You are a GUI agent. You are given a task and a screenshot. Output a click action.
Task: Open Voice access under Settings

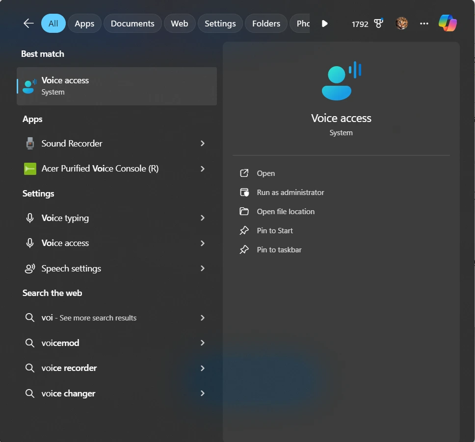[117, 243]
